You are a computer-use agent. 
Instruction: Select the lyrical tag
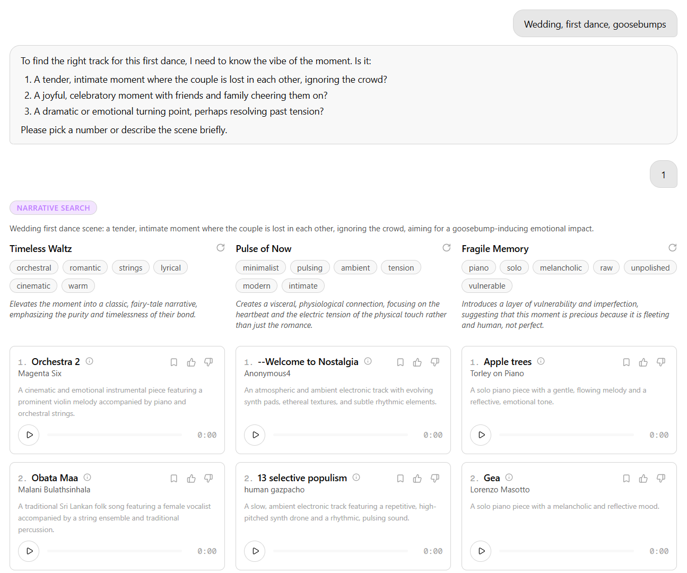click(x=171, y=268)
